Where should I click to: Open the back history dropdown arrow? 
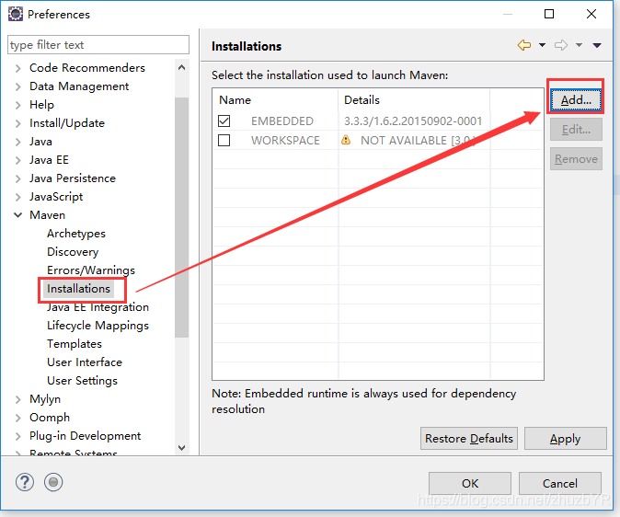(x=542, y=45)
